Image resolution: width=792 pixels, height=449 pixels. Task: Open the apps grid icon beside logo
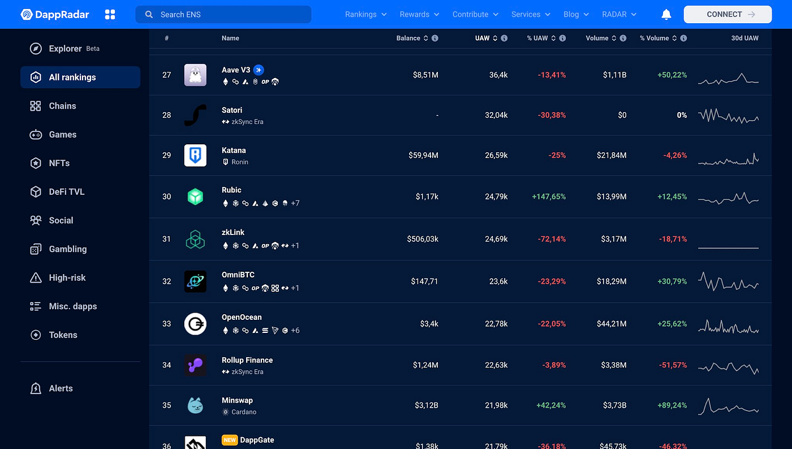pos(110,14)
